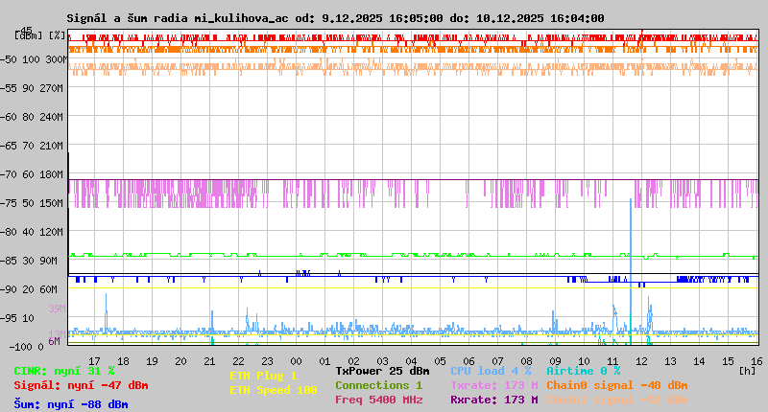Select the "Šum: nyní -88 dBm" legend entry
The width and height of the screenshot is (768, 412).
pos(71,404)
